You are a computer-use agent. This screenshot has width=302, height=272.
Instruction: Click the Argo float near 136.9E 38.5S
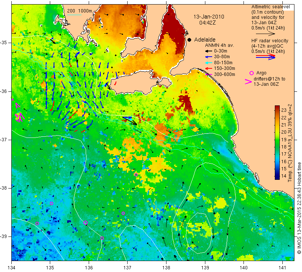[123, 213]
